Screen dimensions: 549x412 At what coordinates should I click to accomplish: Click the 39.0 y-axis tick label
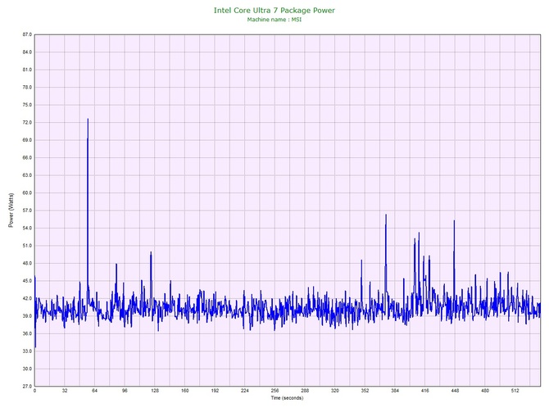point(26,315)
